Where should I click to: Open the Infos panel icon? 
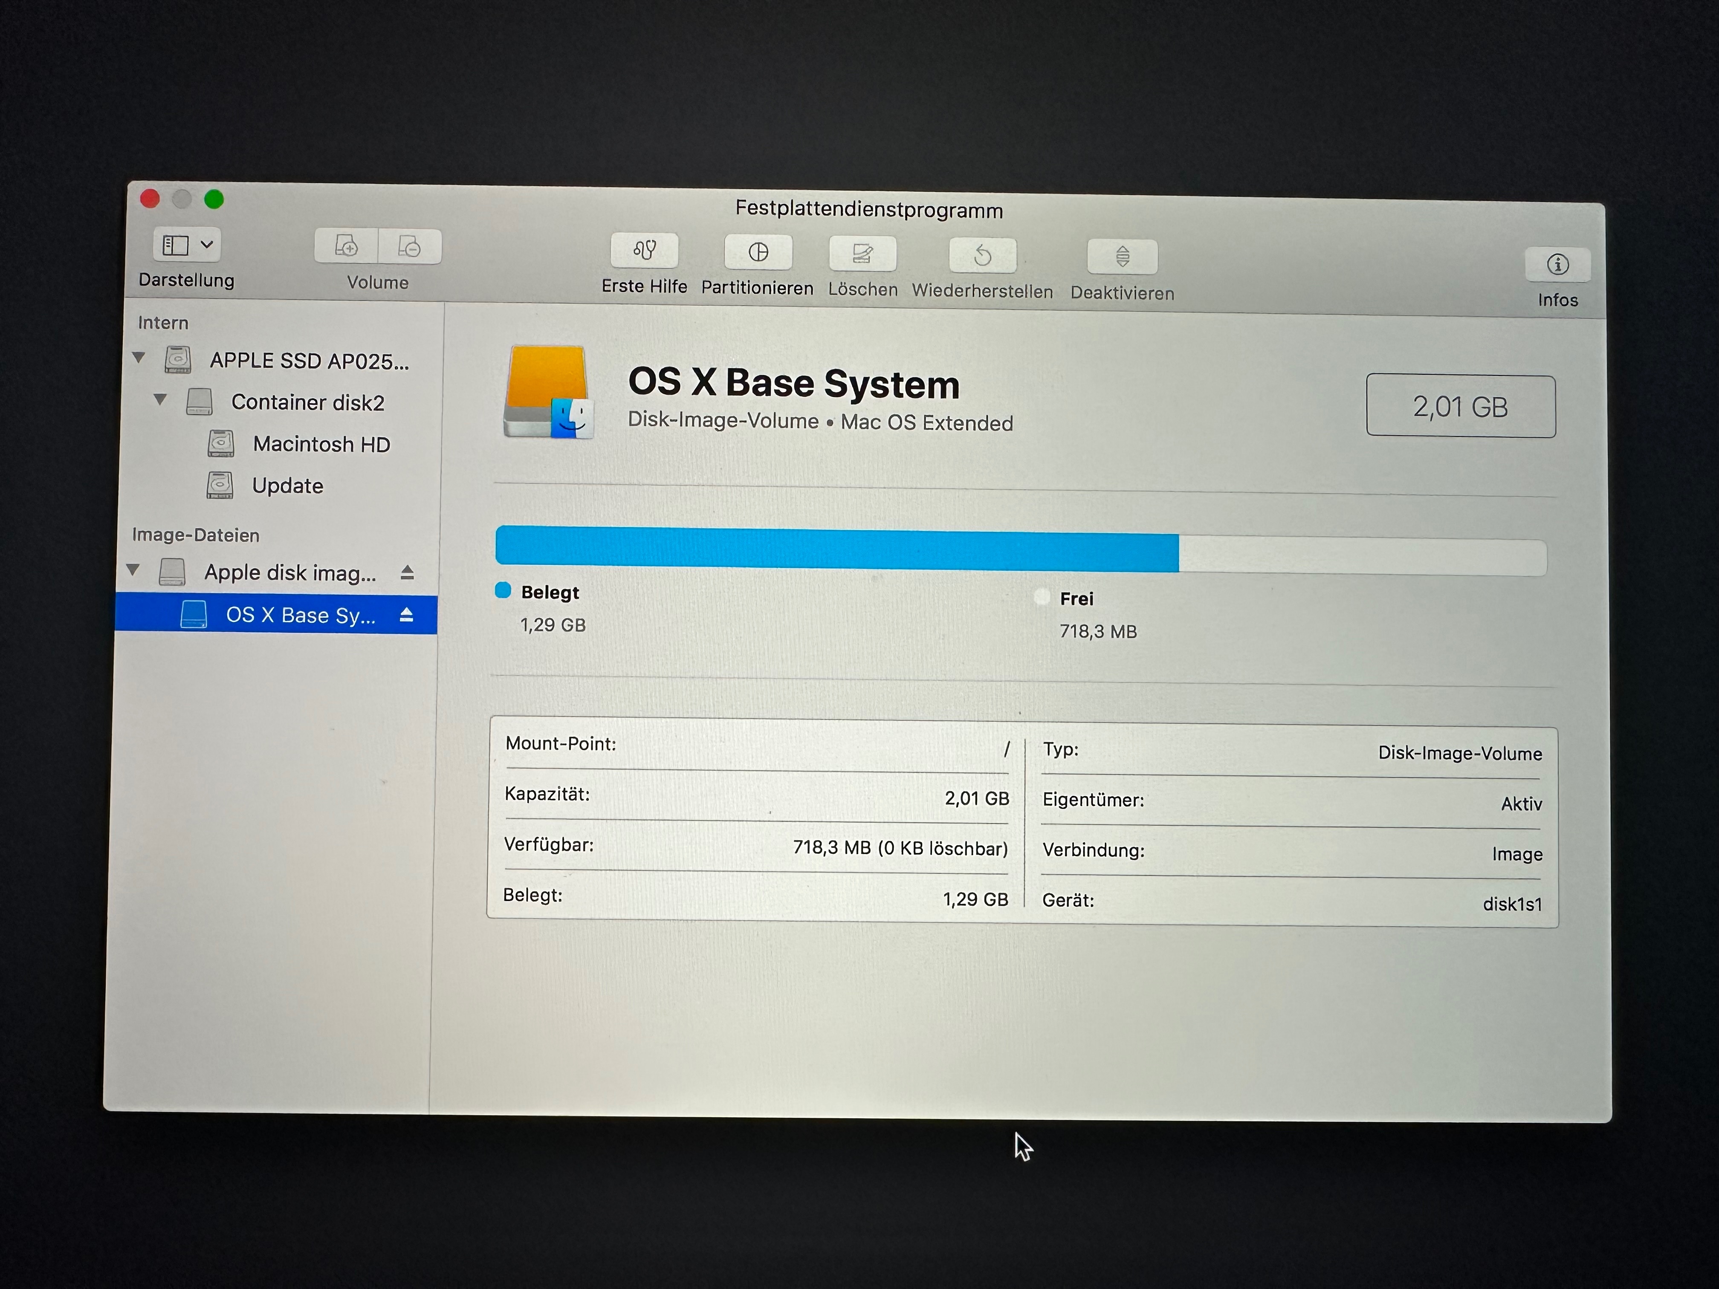[1557, 265]
